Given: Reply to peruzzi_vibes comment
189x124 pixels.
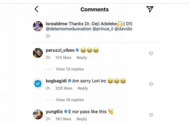Looking at the screenshot, I should click(x=82, y=58).
